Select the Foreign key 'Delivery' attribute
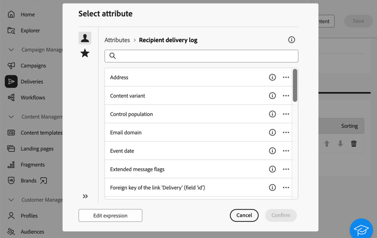 [x=157, y=188]
